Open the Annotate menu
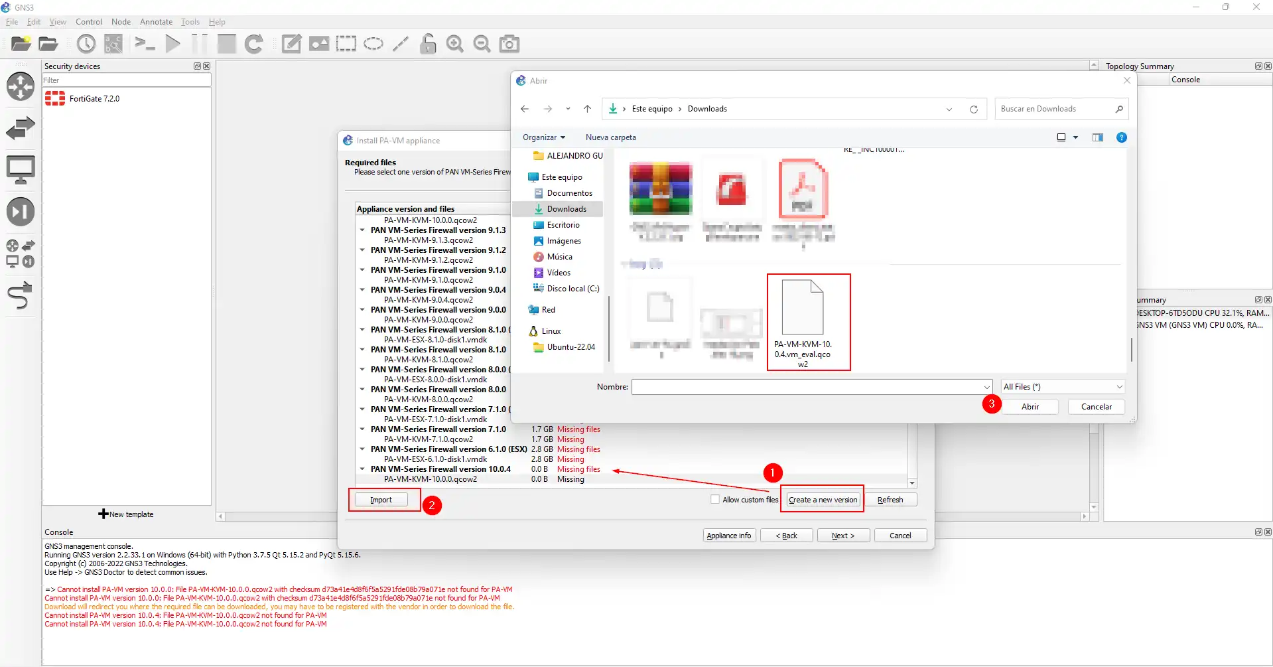This screenshot has height=667, width=1273. (x=156, y=22)
